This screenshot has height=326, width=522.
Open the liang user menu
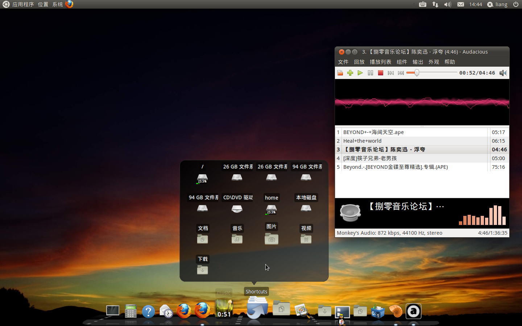497,4
